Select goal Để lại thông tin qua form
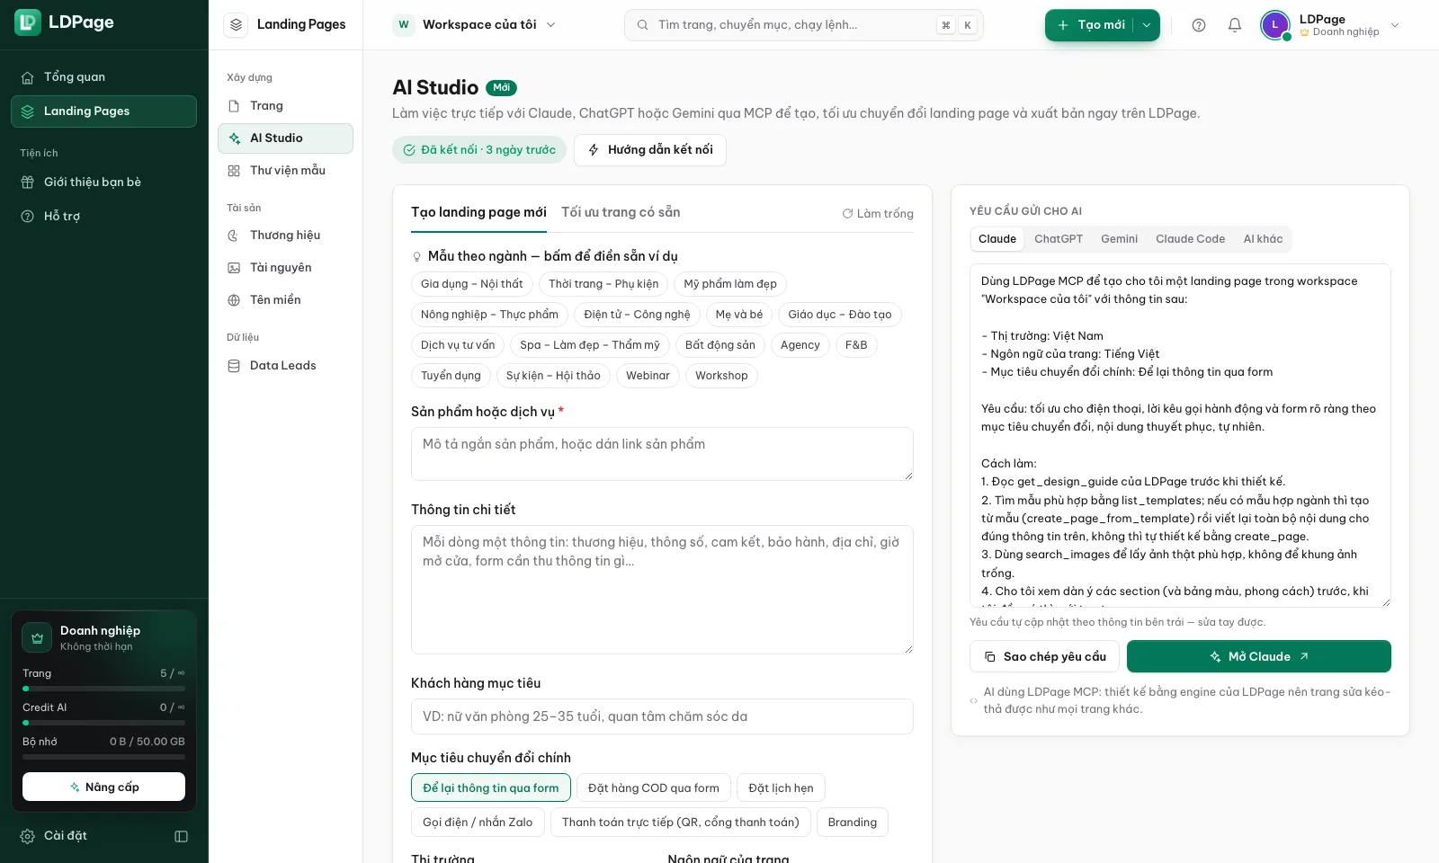The width and height of the screenshot is (1439, 863). coord(491,788)
